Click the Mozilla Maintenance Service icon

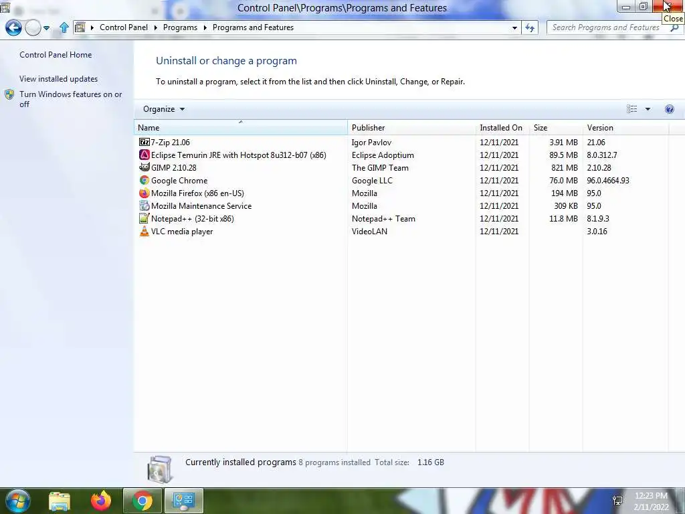point(144,205)
